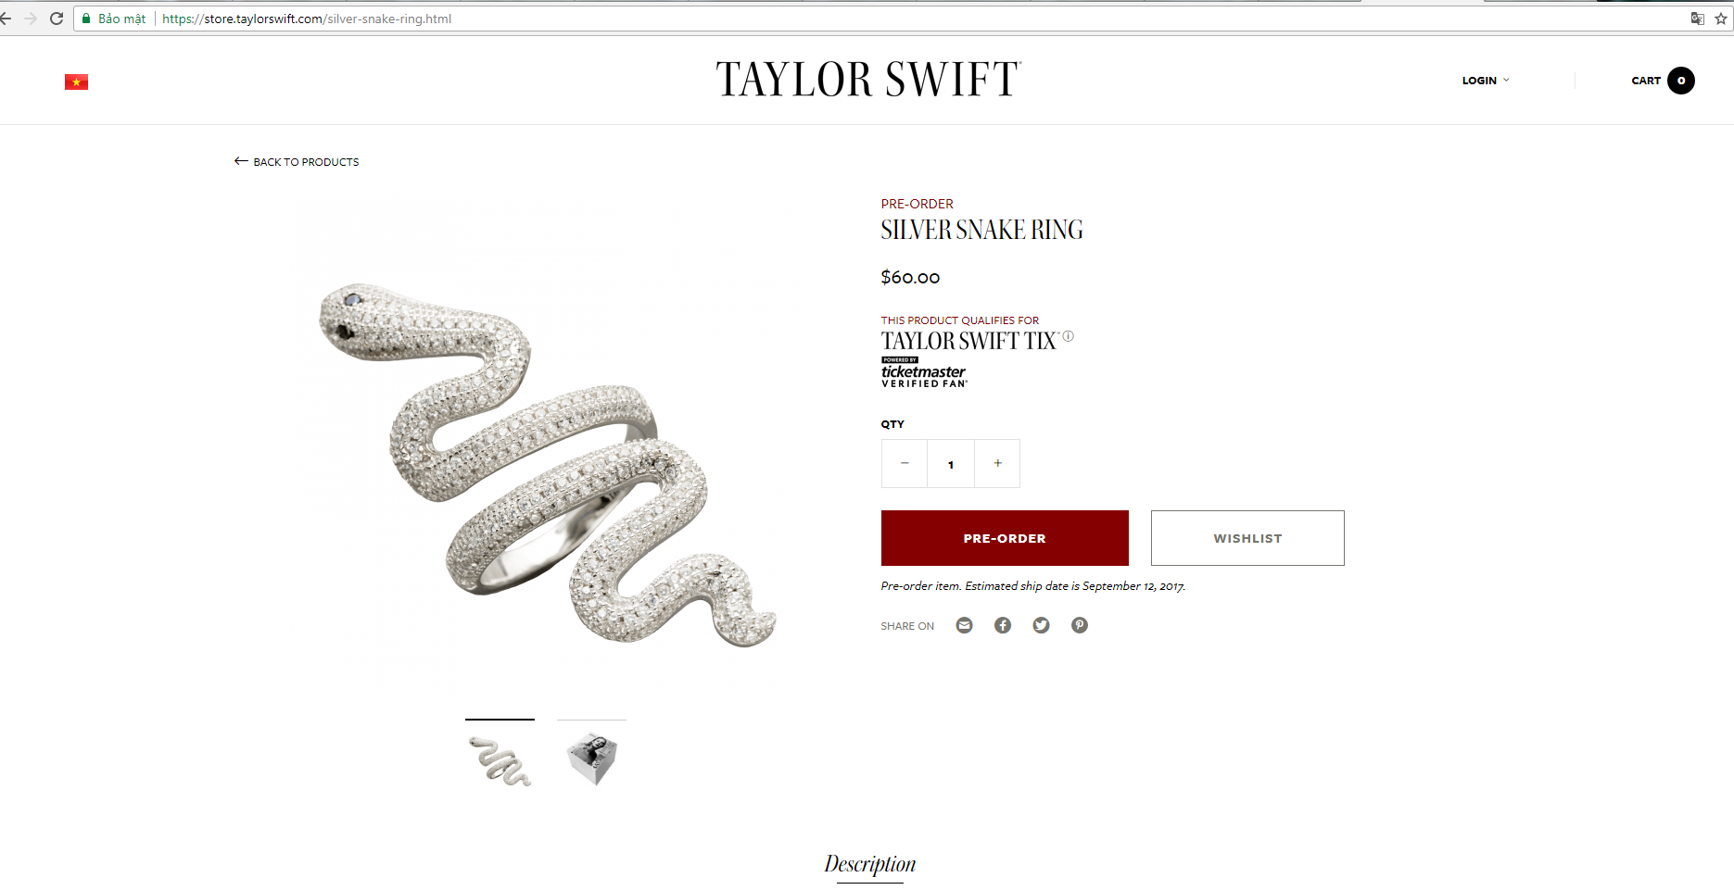Expand the LOGIN dropdown
The height and width of the screenshot is (890, 1734).
click(x=1486, y=81)
